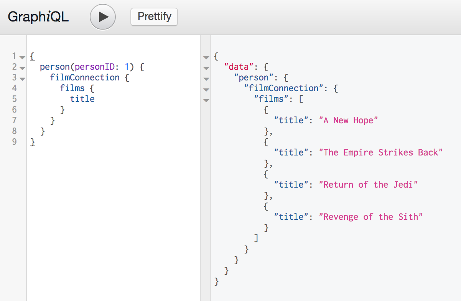Click the "Return of the Jedi" value

pyautogui.click(x=368, y=185)
